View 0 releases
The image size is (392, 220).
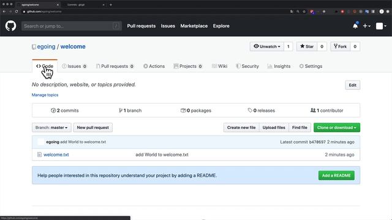pos(262,111)
